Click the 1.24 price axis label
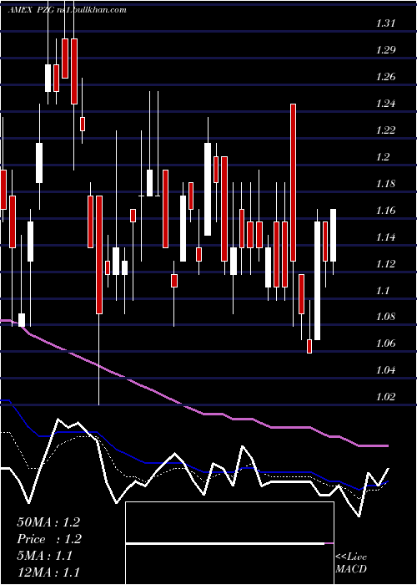The width and height of the screenshot is (417, 585). tap(385, 104)
